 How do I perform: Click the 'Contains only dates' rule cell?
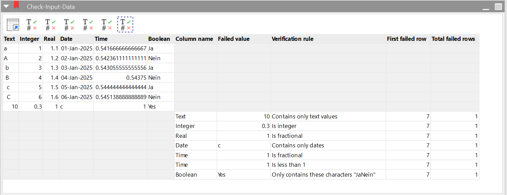tap(328, 145)
